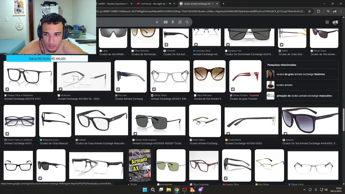The width and height of the screenshot is (345, 194).
Task: Open the prismaprime green sunglasses thumbnail
Action: click(x=171, y=165)
